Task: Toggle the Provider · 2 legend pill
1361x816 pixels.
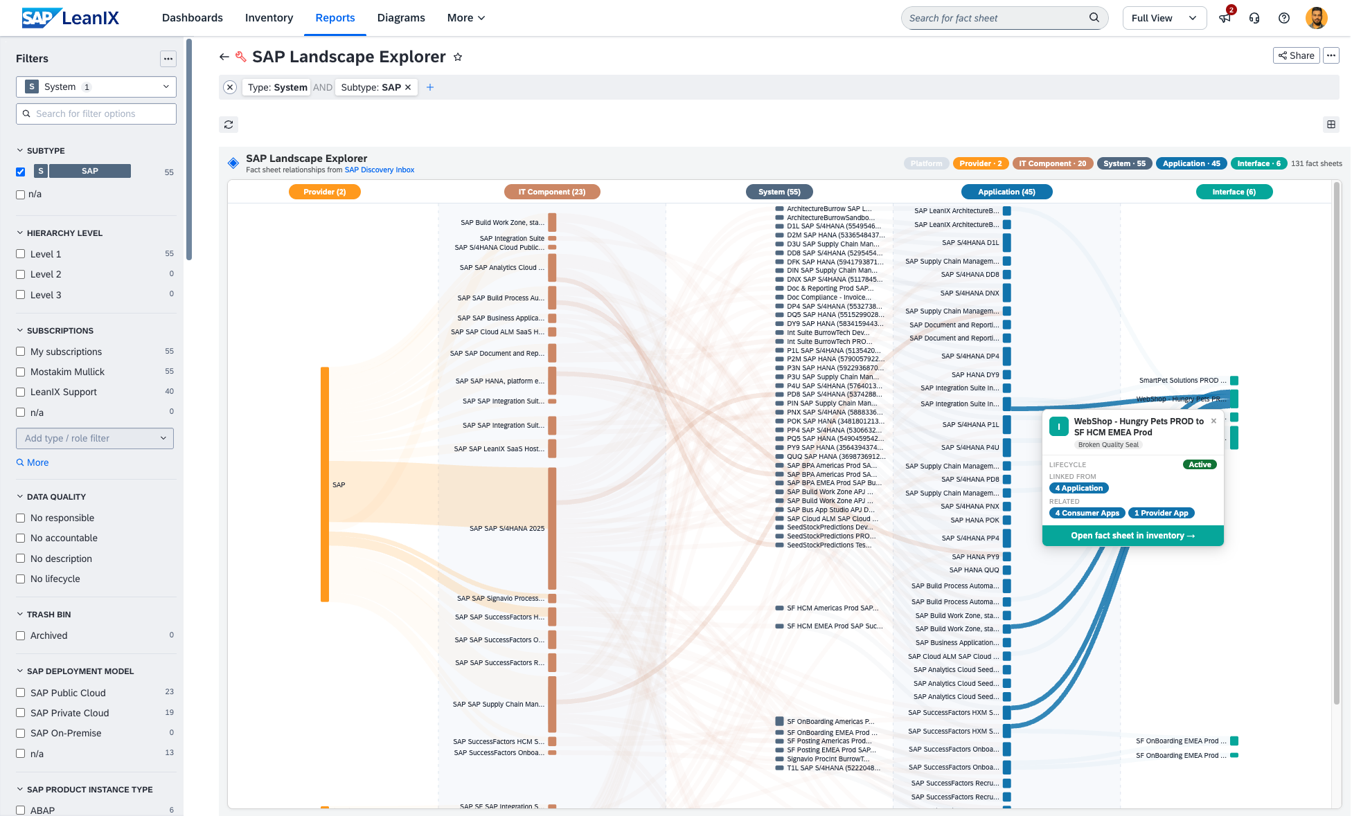Action: click(x=981, y=163)
